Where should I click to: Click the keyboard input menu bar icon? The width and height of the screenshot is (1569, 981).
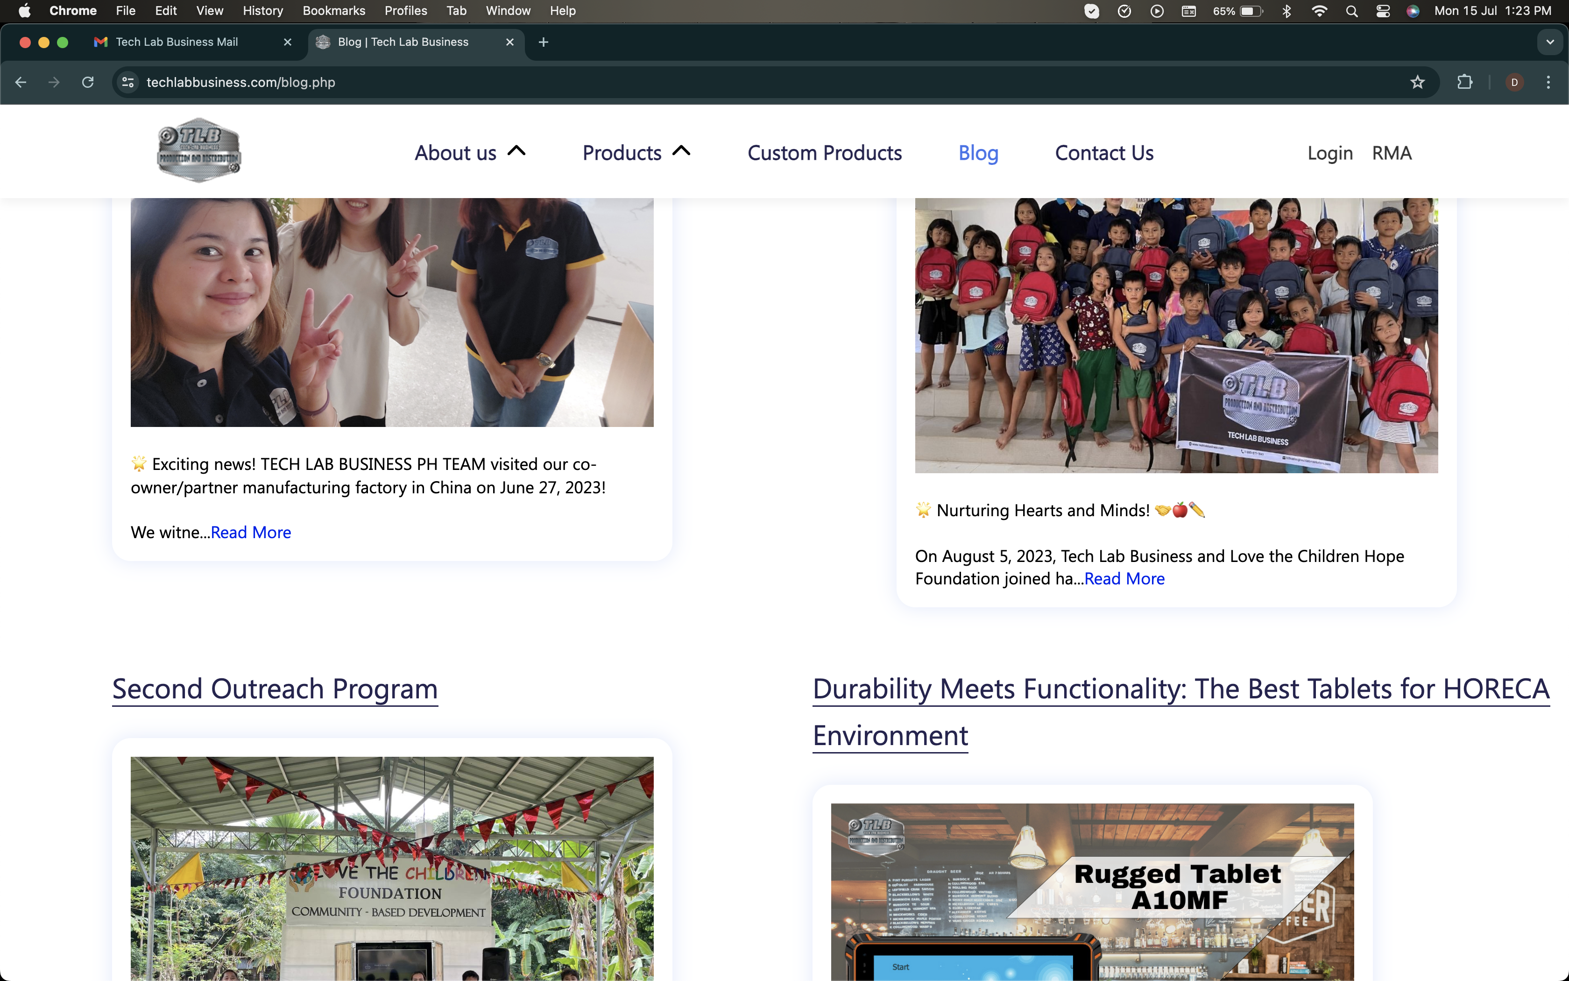[x=1188, y=11]
